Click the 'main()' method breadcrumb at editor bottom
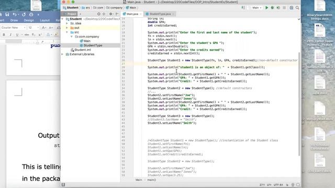Image resolution: width=335 pixels, height=188 pixels. click(x=151, y=180)
